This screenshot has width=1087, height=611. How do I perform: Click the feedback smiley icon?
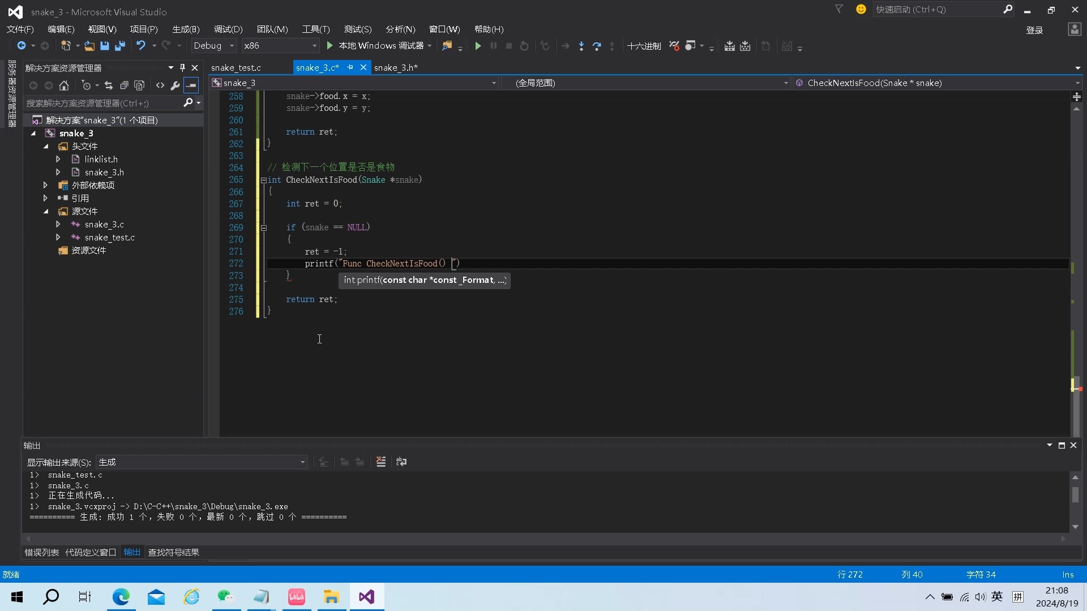coord(861,9)
